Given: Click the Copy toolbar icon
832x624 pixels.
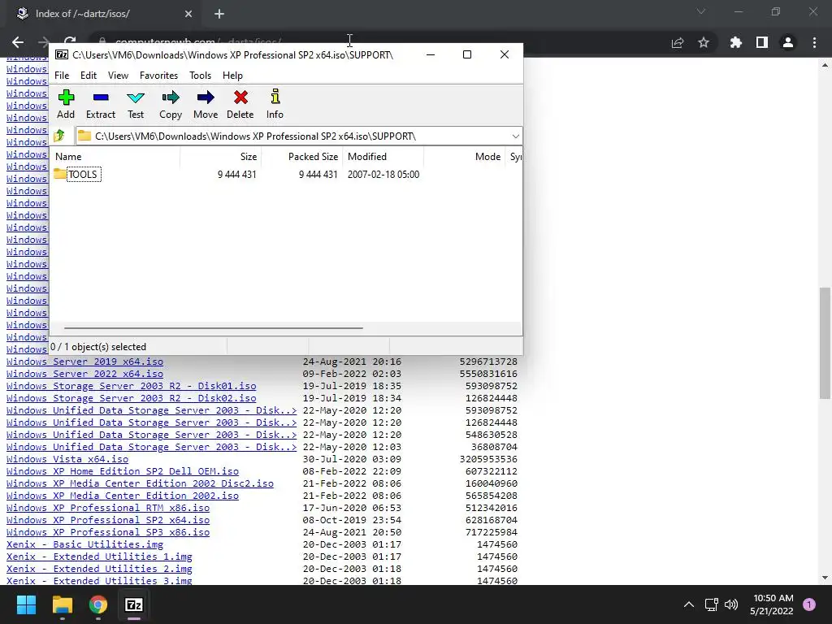Looking at the screenshot, I should (x=171, y=104).
